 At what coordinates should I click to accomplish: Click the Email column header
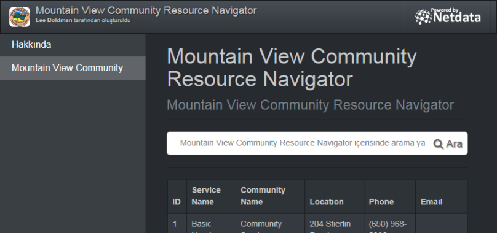tap(441, 196)
